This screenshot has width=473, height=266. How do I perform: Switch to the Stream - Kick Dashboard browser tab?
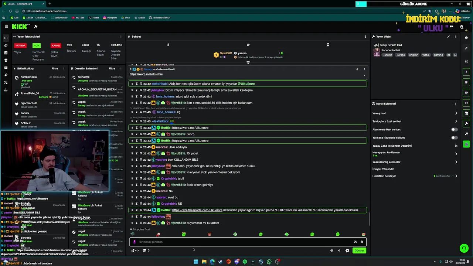click(23, 4)
